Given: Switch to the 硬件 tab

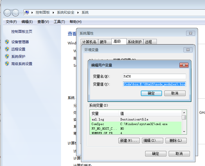Looking at the screenshot, I should pos(105,42).
